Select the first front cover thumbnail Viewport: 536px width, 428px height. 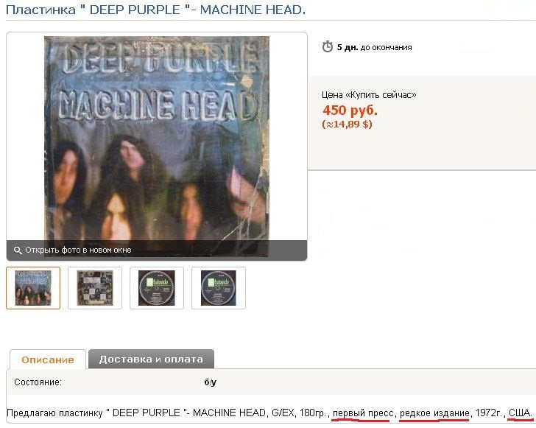coord(33,288)
